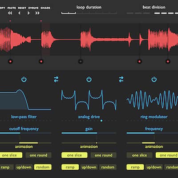Viewport: 178px width, 178px height.
Task: Click the single left arrow navigation icon
Action: pyautogui.click(x=20, y=13)
